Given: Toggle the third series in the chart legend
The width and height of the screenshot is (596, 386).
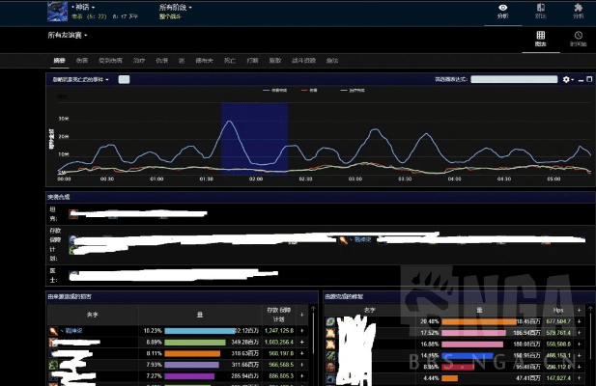Looking at the screenshot, I should pos(344,89).
